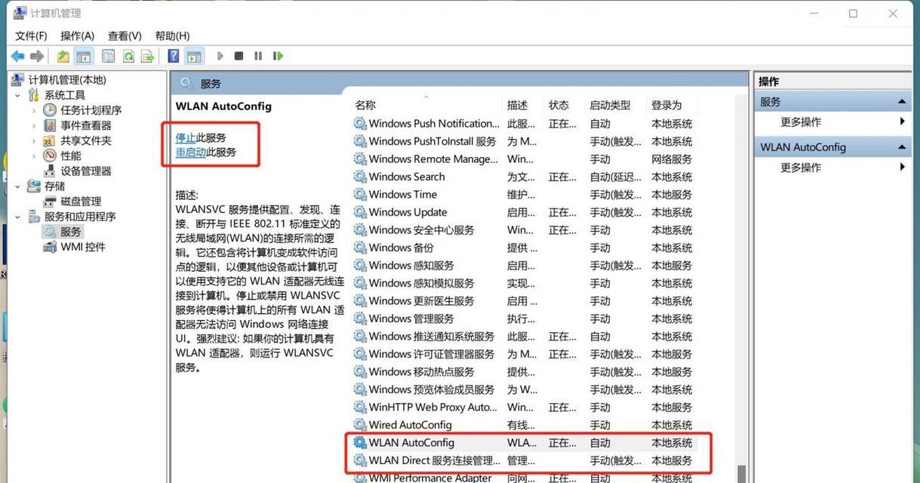Viewport: 920px width, 483px height.
Task: Open the properties toolbar icon
Action: (x=109, y=56)
